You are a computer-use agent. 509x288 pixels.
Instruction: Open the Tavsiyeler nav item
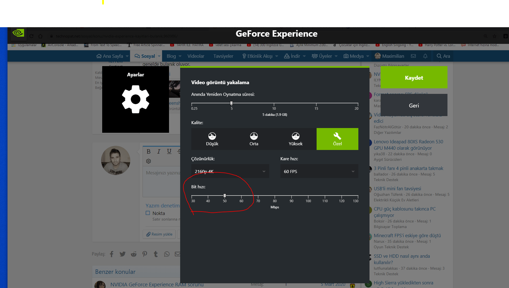click(223, 56)
